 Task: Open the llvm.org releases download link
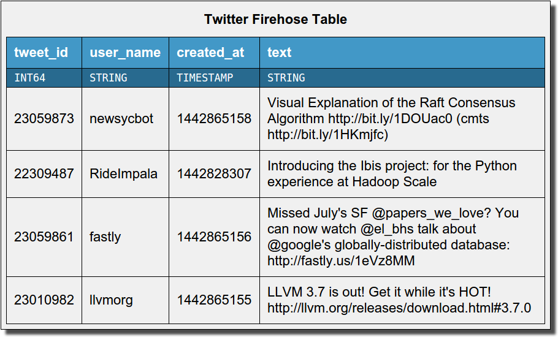(399, 308)
